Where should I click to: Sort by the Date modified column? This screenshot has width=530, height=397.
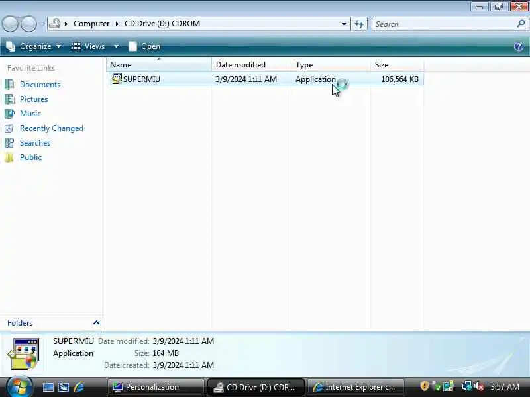pos(251,64)
